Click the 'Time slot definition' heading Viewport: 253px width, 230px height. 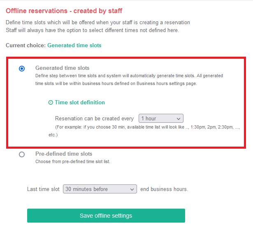point(80,102)
